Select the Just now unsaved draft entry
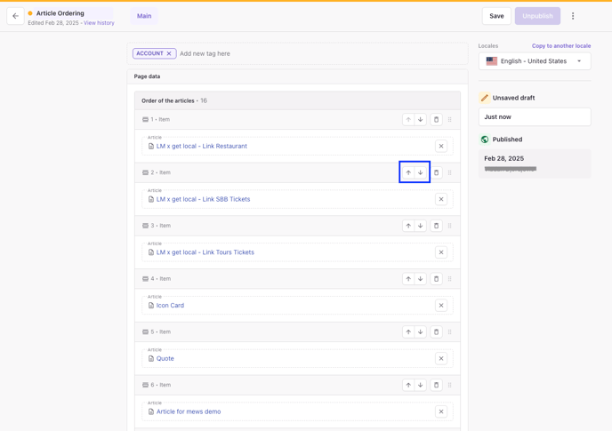 pos(535,117)
